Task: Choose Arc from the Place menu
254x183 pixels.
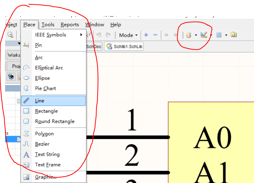Action: [x=53, y=58]
